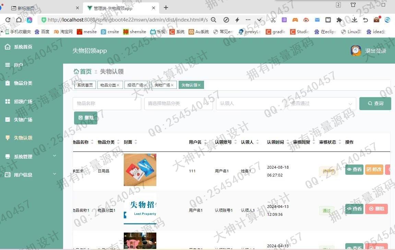Click 查看 for the 认领账号1 row
The width and height of the screenshot is (395, 250).
pos(354,209)
